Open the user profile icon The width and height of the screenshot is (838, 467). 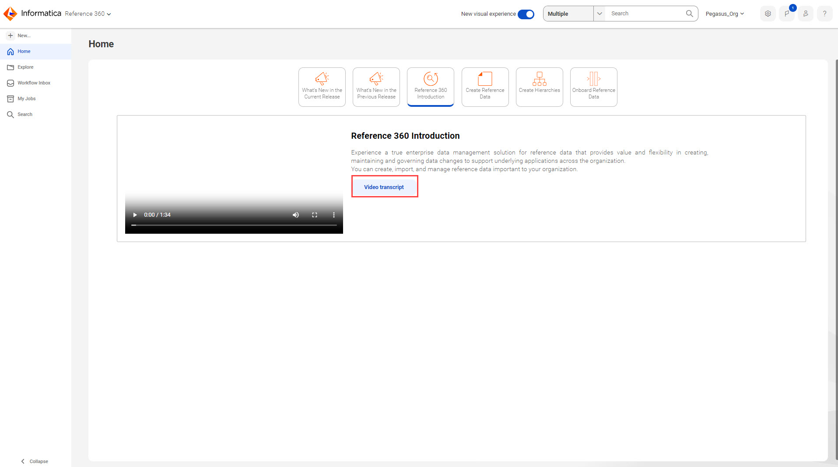pos(806,14)
